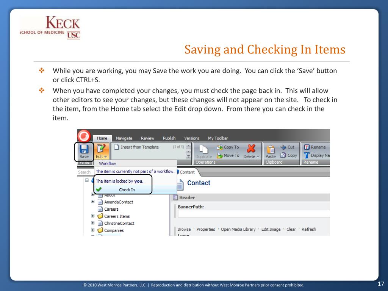Click the Careers page icon
The width and height of the screenshot is (388, 291).
[100, 209]
